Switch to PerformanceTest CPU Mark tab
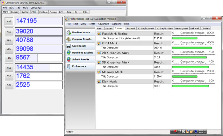The height and width of the screenshot is (136, 223). [x=130, y=28]
